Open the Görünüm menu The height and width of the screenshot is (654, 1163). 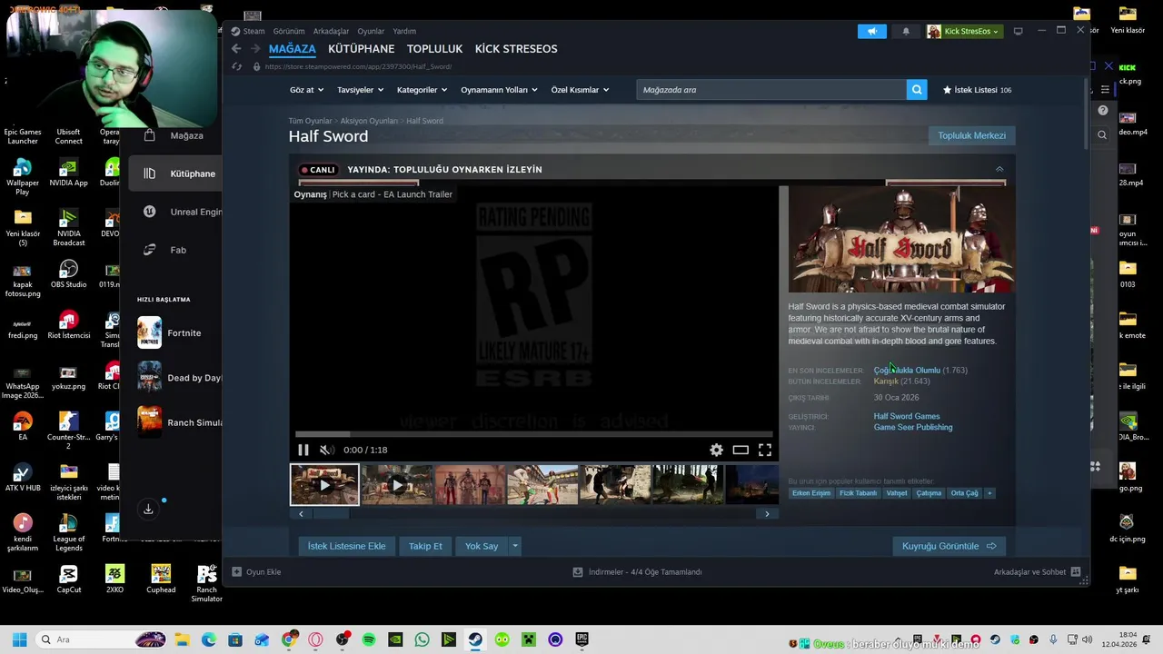[289, 31]
